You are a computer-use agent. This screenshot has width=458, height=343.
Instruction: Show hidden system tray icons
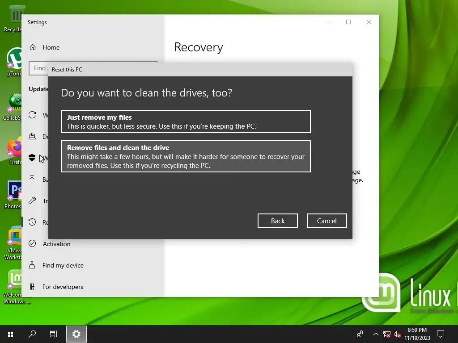pos(376,334)
